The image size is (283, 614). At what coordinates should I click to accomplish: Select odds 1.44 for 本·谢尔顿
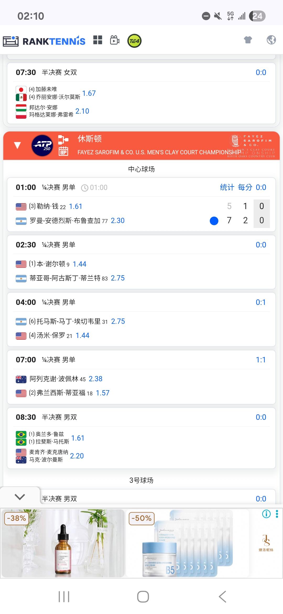[x=79, y=264]
